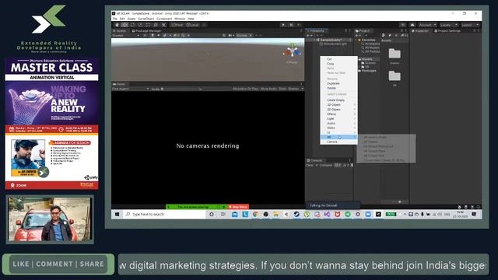Open the Gizmos dropdown in Scene view
The image size is (498, 280).
pyautogui.click(x=244, y=35)
